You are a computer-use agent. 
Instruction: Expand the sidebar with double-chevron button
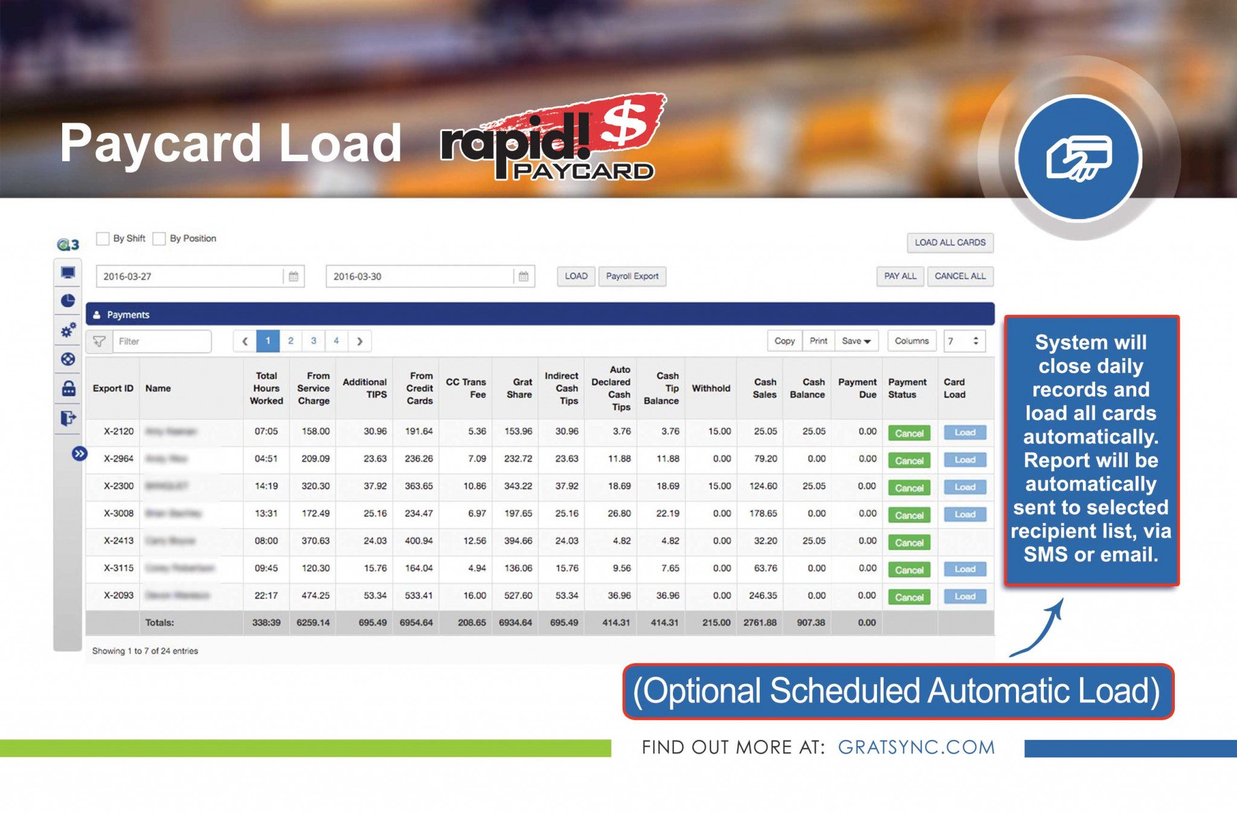click(x=79, y=454)
